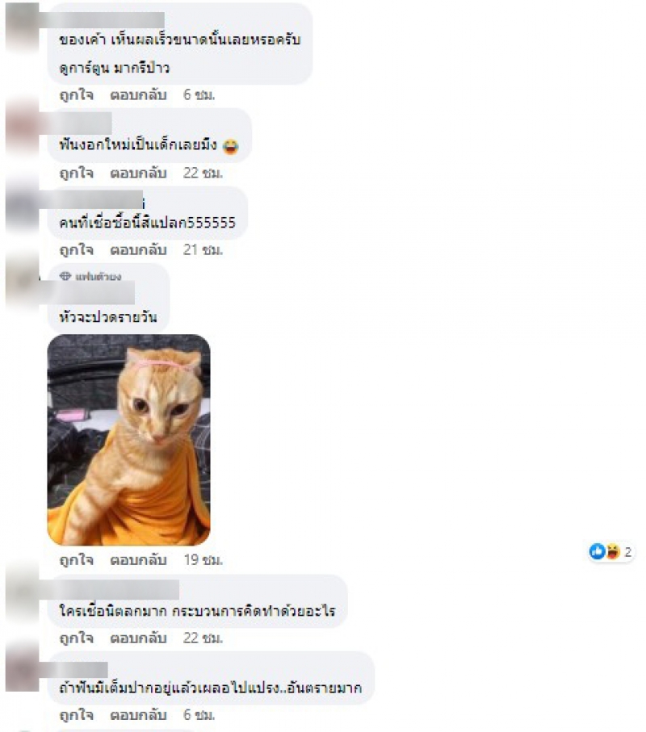
Task: Reply to the 'ใครเชื่อนี่ตลกมาก' comment
Action: pyautogui.click(x=138, y=638)
